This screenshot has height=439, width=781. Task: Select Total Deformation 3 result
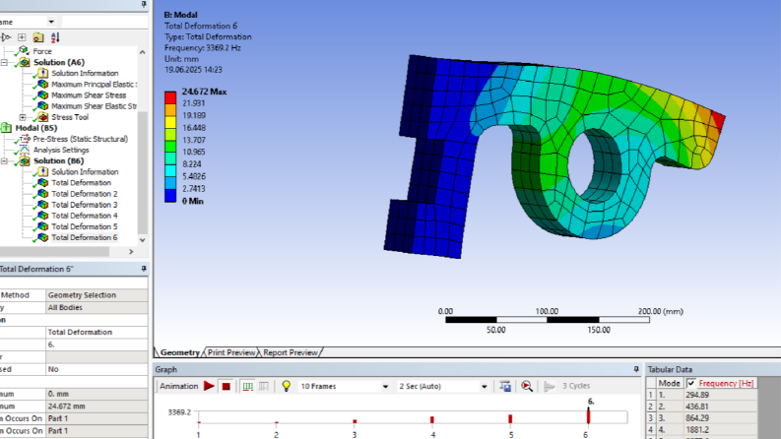pyautogui.click(x=84, y=205)
